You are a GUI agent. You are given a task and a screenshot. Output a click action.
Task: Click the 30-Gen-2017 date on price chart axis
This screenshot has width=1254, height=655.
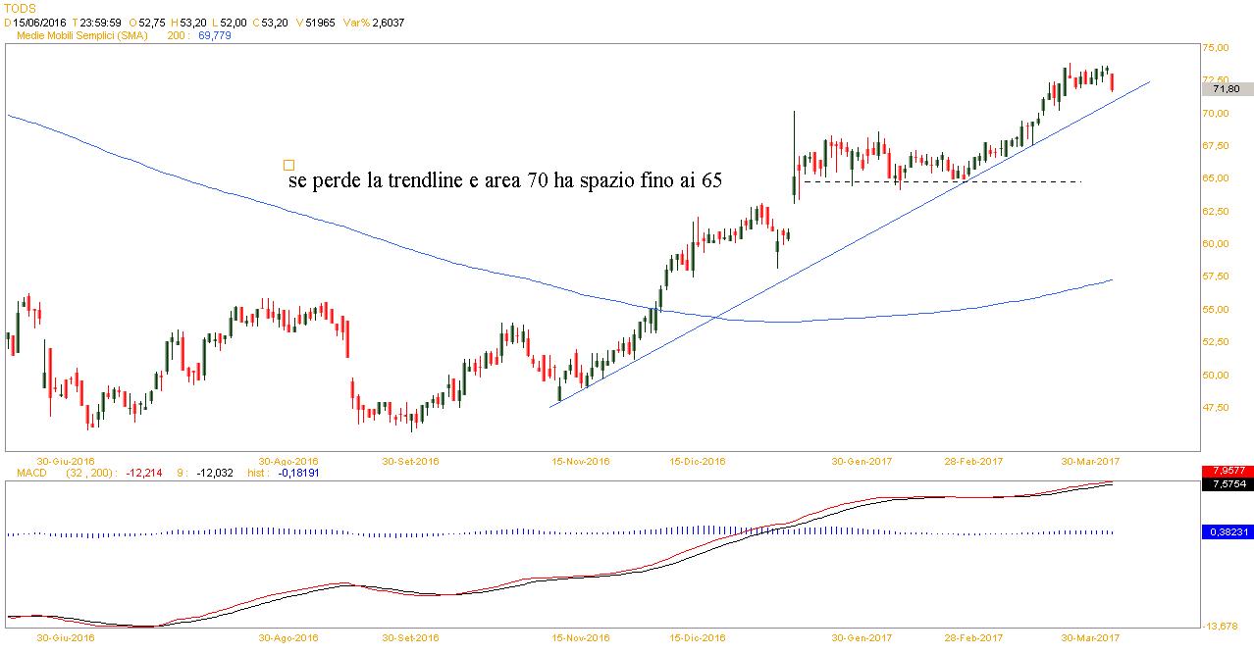[x=862, y=460]
